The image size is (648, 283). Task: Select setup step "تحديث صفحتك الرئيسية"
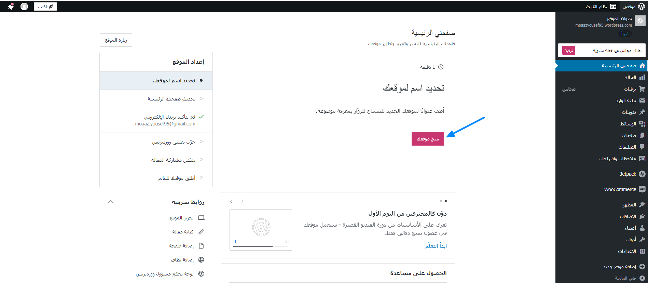click(x=156, y=99)
